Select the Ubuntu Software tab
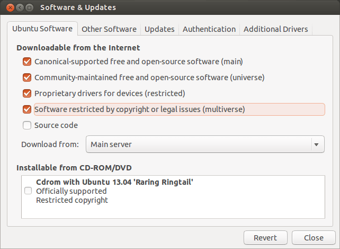340x249 pixels. [43, 29]
